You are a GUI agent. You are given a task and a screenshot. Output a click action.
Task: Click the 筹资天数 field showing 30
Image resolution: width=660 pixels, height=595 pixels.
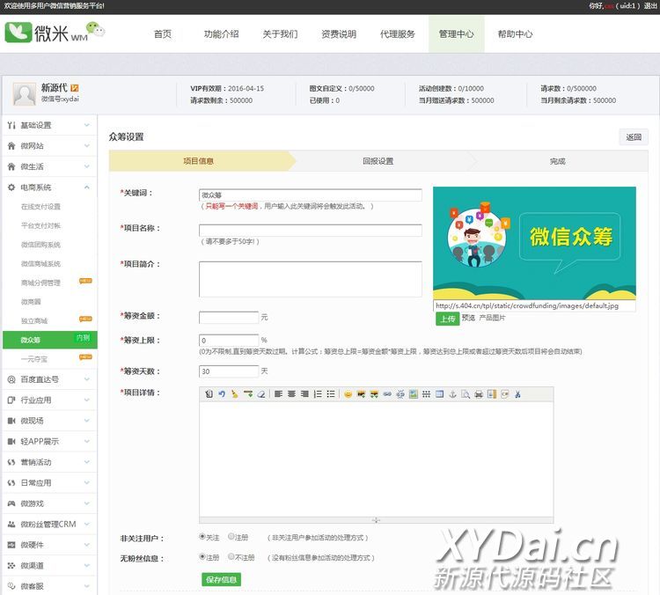click(x=229, y=371)
